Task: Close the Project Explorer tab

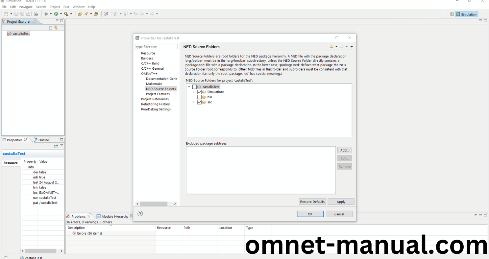Action: point(34,21)
